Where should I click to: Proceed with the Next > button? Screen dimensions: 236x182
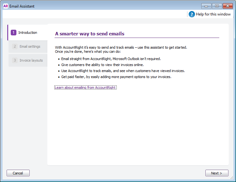(217, 173)
